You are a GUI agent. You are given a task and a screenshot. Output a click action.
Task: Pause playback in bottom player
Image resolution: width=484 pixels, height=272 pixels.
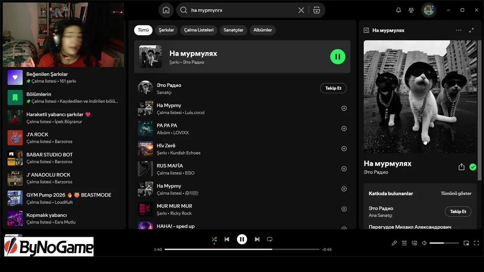point(242,239)
